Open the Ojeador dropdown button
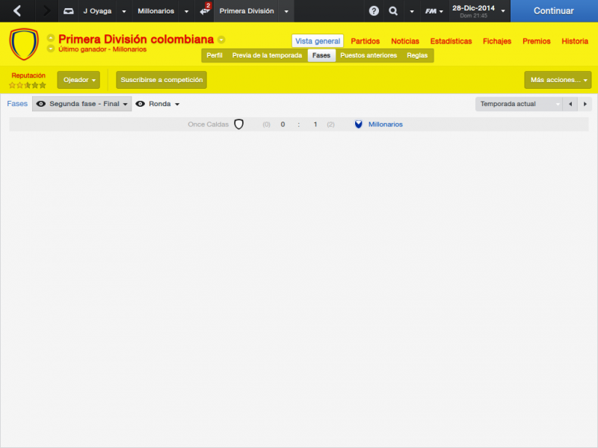The image size is (598, 448). pos(78,80)
